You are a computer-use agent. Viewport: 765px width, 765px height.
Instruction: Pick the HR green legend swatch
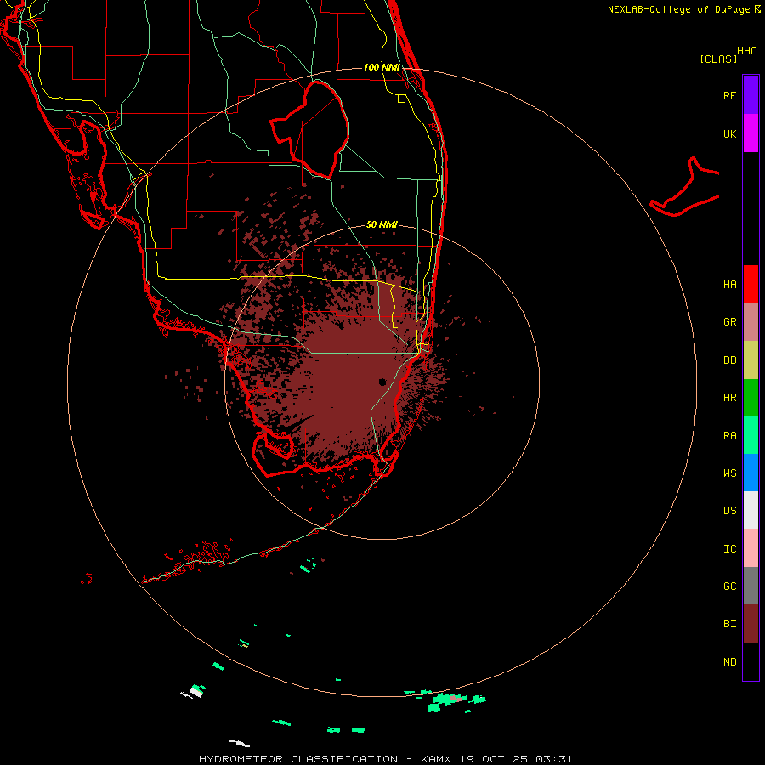click(x=751, y=398)
